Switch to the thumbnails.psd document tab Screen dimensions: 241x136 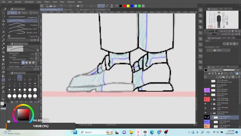(52, 9)
